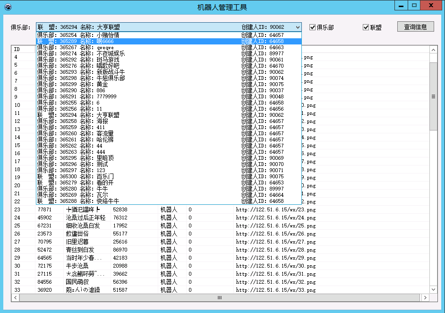Click the app icon in the title bar

tap(8, 7)
